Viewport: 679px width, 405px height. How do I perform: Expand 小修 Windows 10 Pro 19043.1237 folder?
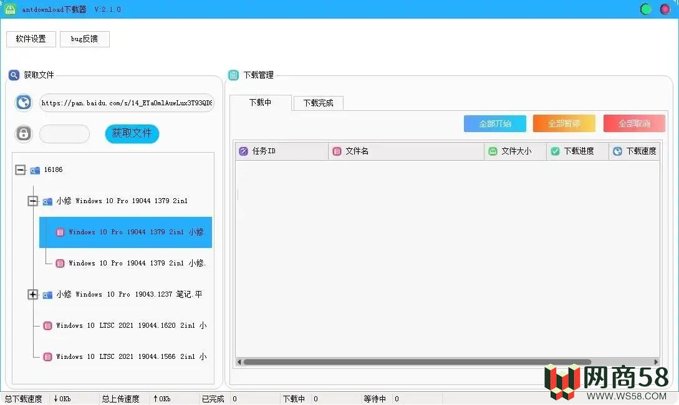pos(33,294)
